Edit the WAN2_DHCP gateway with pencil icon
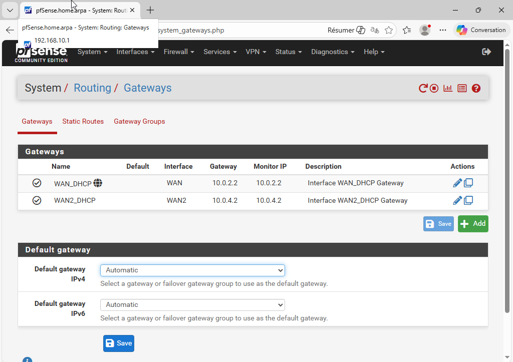513x362 pixels. pos(457,201)
